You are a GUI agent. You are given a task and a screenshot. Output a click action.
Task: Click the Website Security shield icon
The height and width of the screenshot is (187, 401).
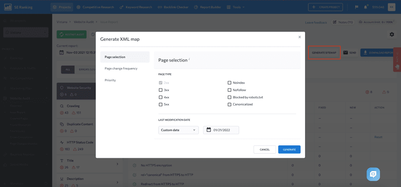62,88
